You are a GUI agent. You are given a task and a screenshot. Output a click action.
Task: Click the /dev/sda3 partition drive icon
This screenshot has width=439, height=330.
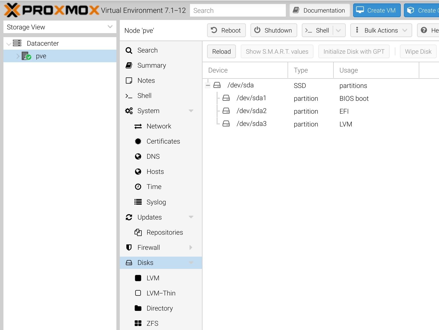pos(226,124)
